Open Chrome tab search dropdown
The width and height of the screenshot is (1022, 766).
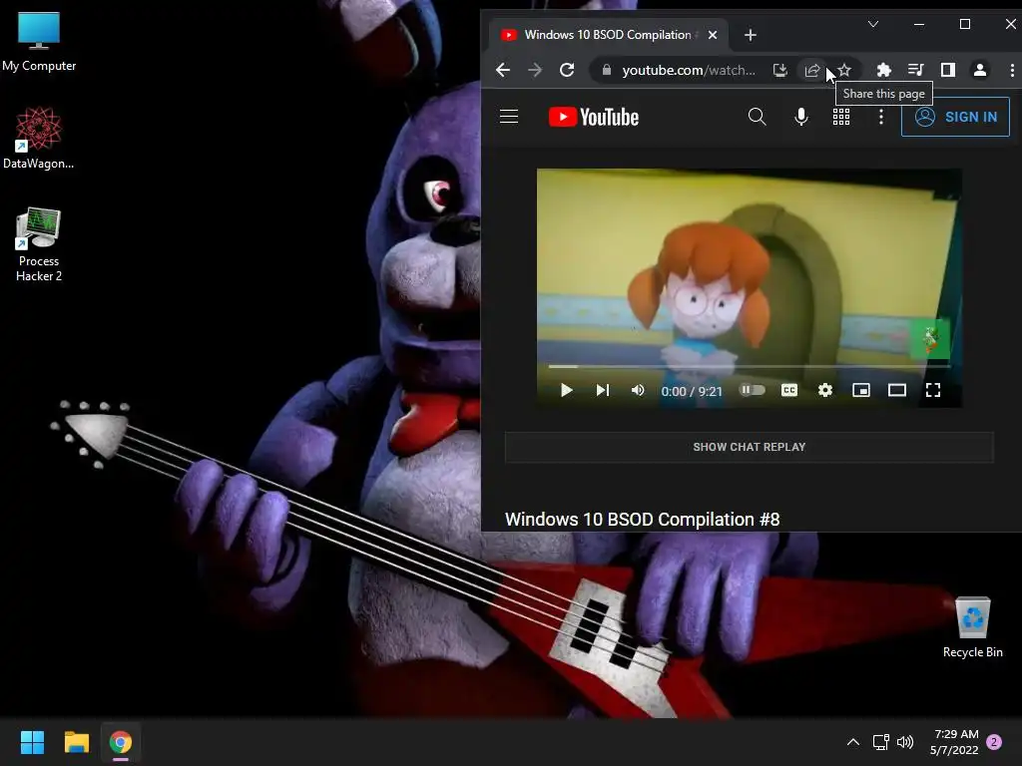tap(872, 24)
